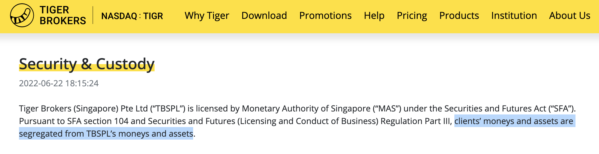Open the About Us menu
This screenshot has height=154, width=599.
tap(570, 16)
